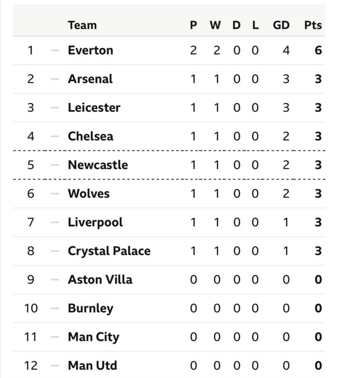Screen dimensions: 338x378
Task: Select Liverpool from the standings
Action: click(95, 222)
